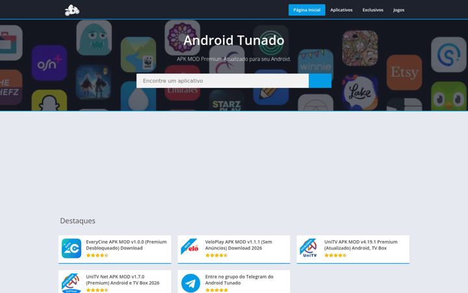Click the Android Tunado motorcycle logo

tap(72, 10)
